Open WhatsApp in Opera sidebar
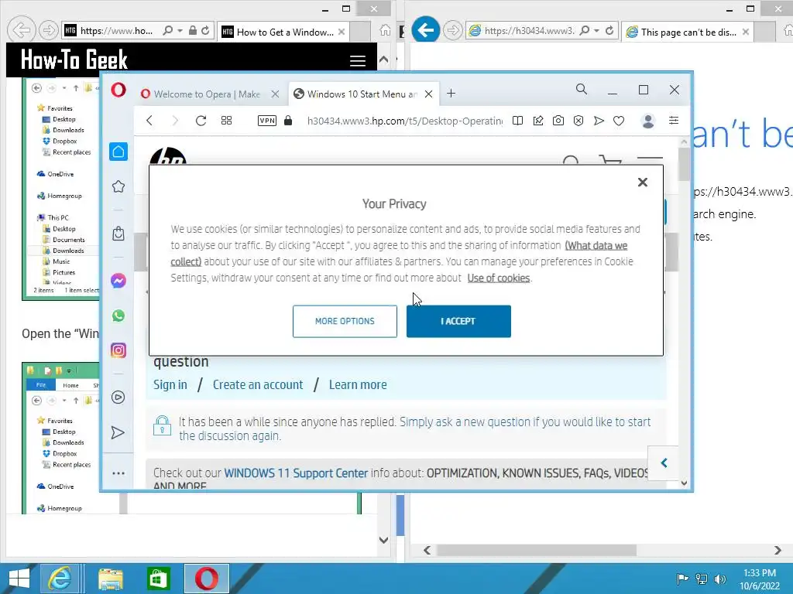Image resolution: width=793 pixels, height=594 pixels. click(118, 316)
